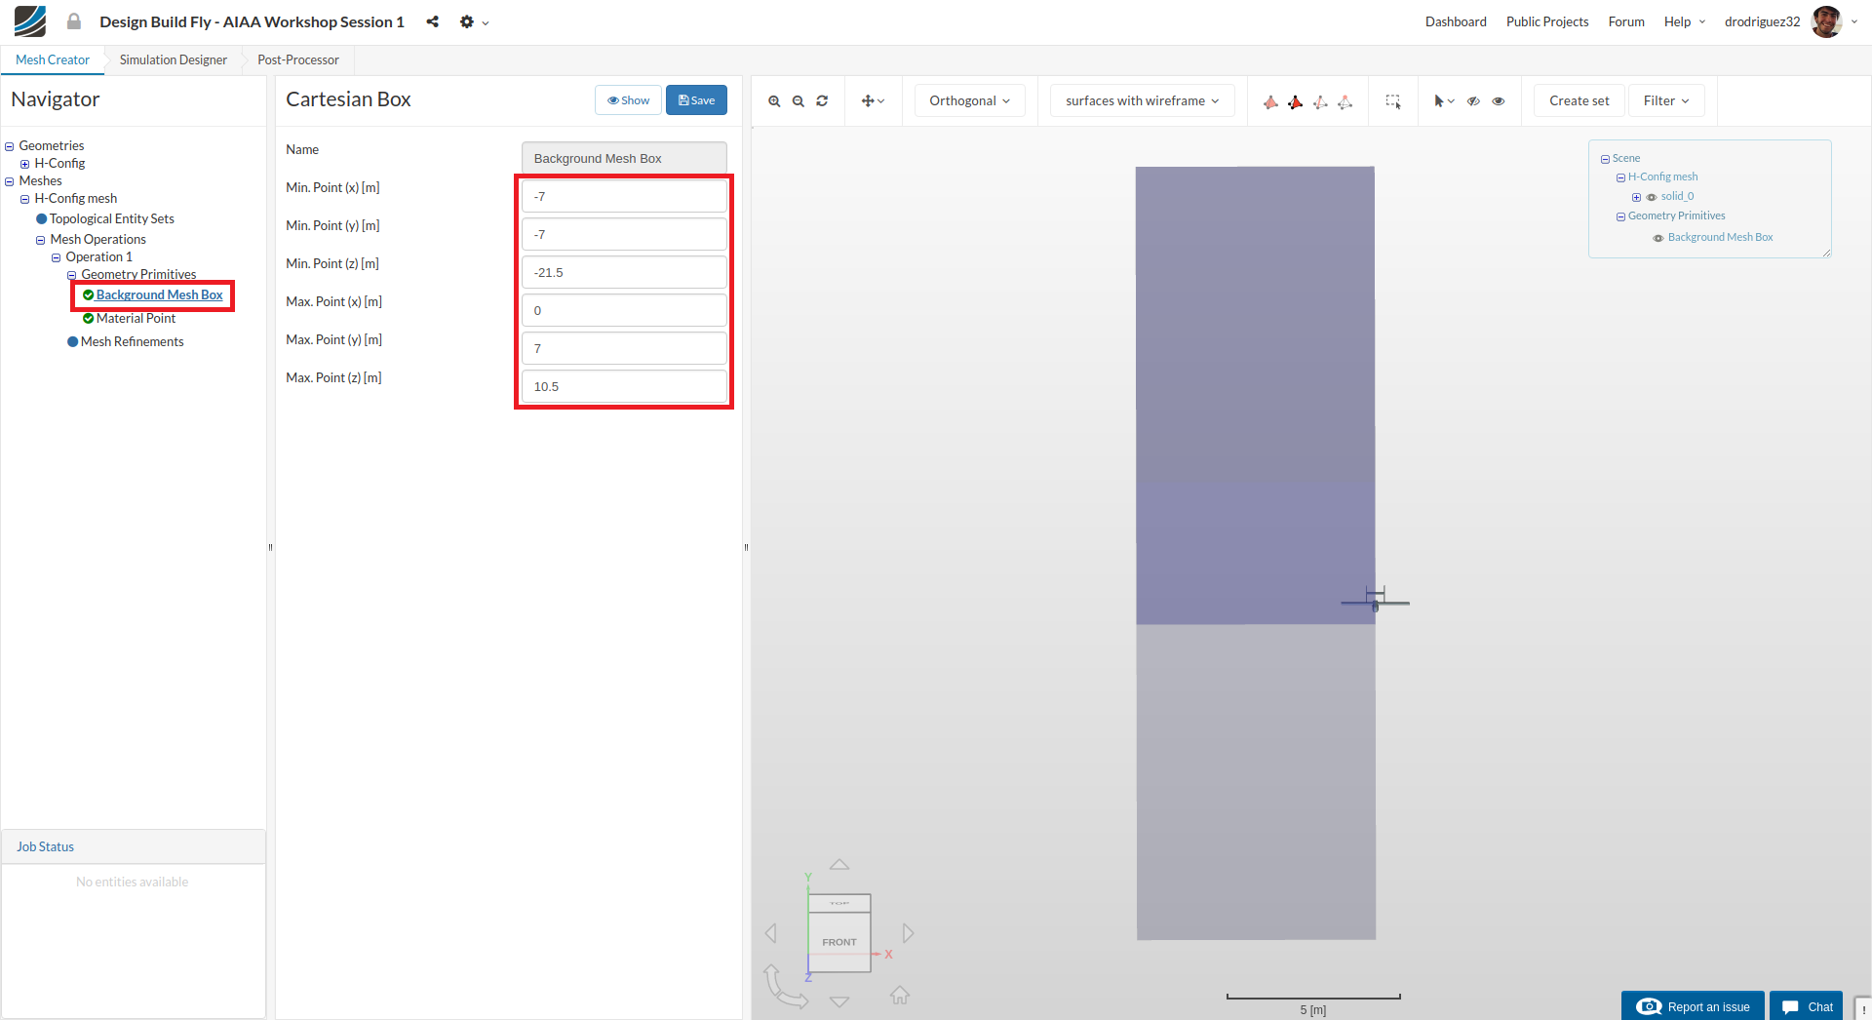The image size is (1872, 1020).
Task: Activate the box selection tool
Action: click(1393, 101)
